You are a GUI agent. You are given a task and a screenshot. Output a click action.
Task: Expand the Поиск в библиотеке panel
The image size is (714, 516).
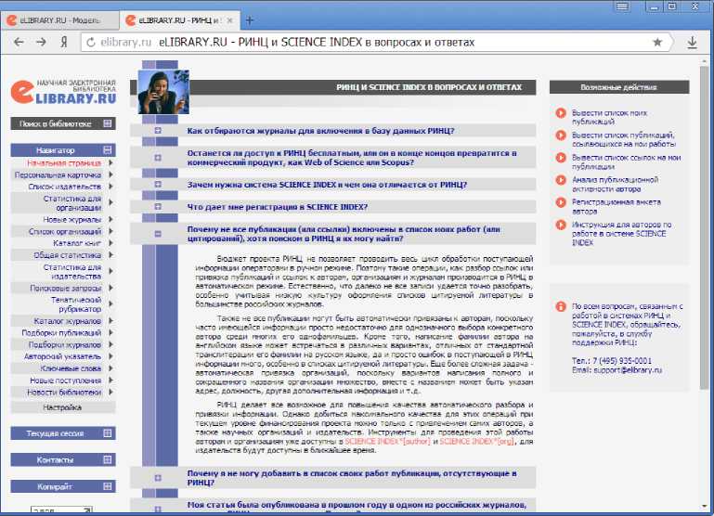coord(108,123)
